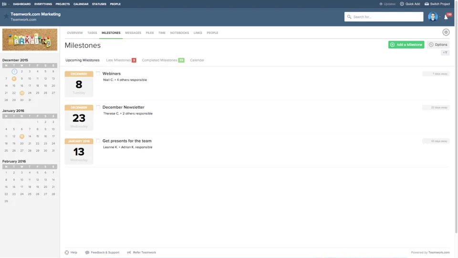Tick the Get presents for the team checkbox
The width and height of the screenshot is (458, 258).
[98, 141]
